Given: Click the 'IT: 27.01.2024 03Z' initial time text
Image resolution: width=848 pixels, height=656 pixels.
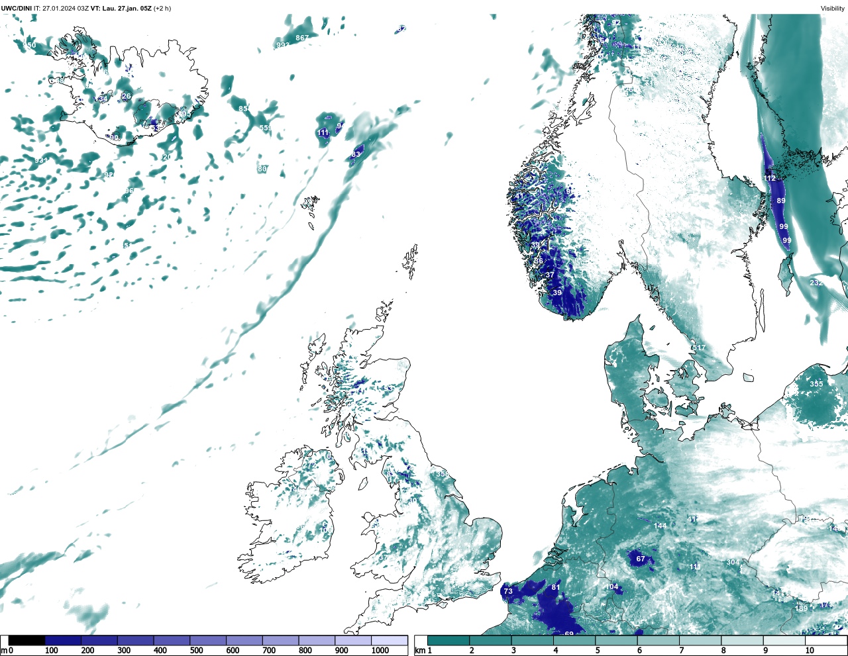Looking at the screenshot, I should (x=60, y=9).
